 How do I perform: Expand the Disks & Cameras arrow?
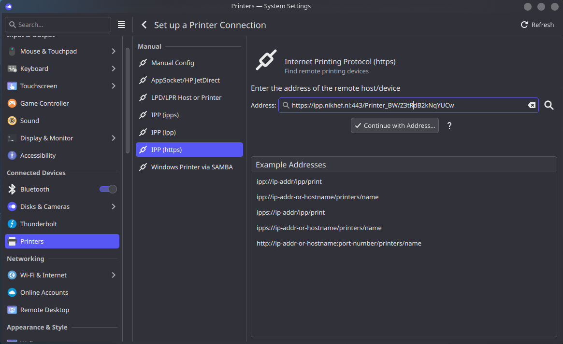tap(113, 206)
